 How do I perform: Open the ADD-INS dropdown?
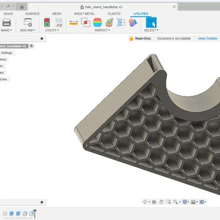pyautogui.click(x=28, y=30)
